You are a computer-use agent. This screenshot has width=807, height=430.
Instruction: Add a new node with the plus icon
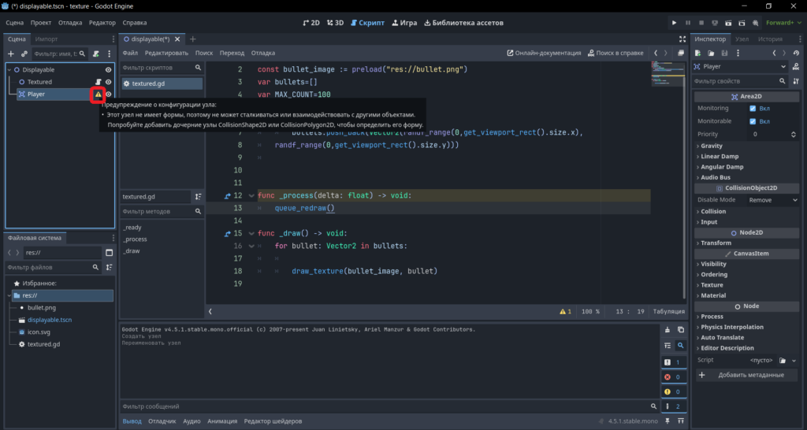click(11, 54)
